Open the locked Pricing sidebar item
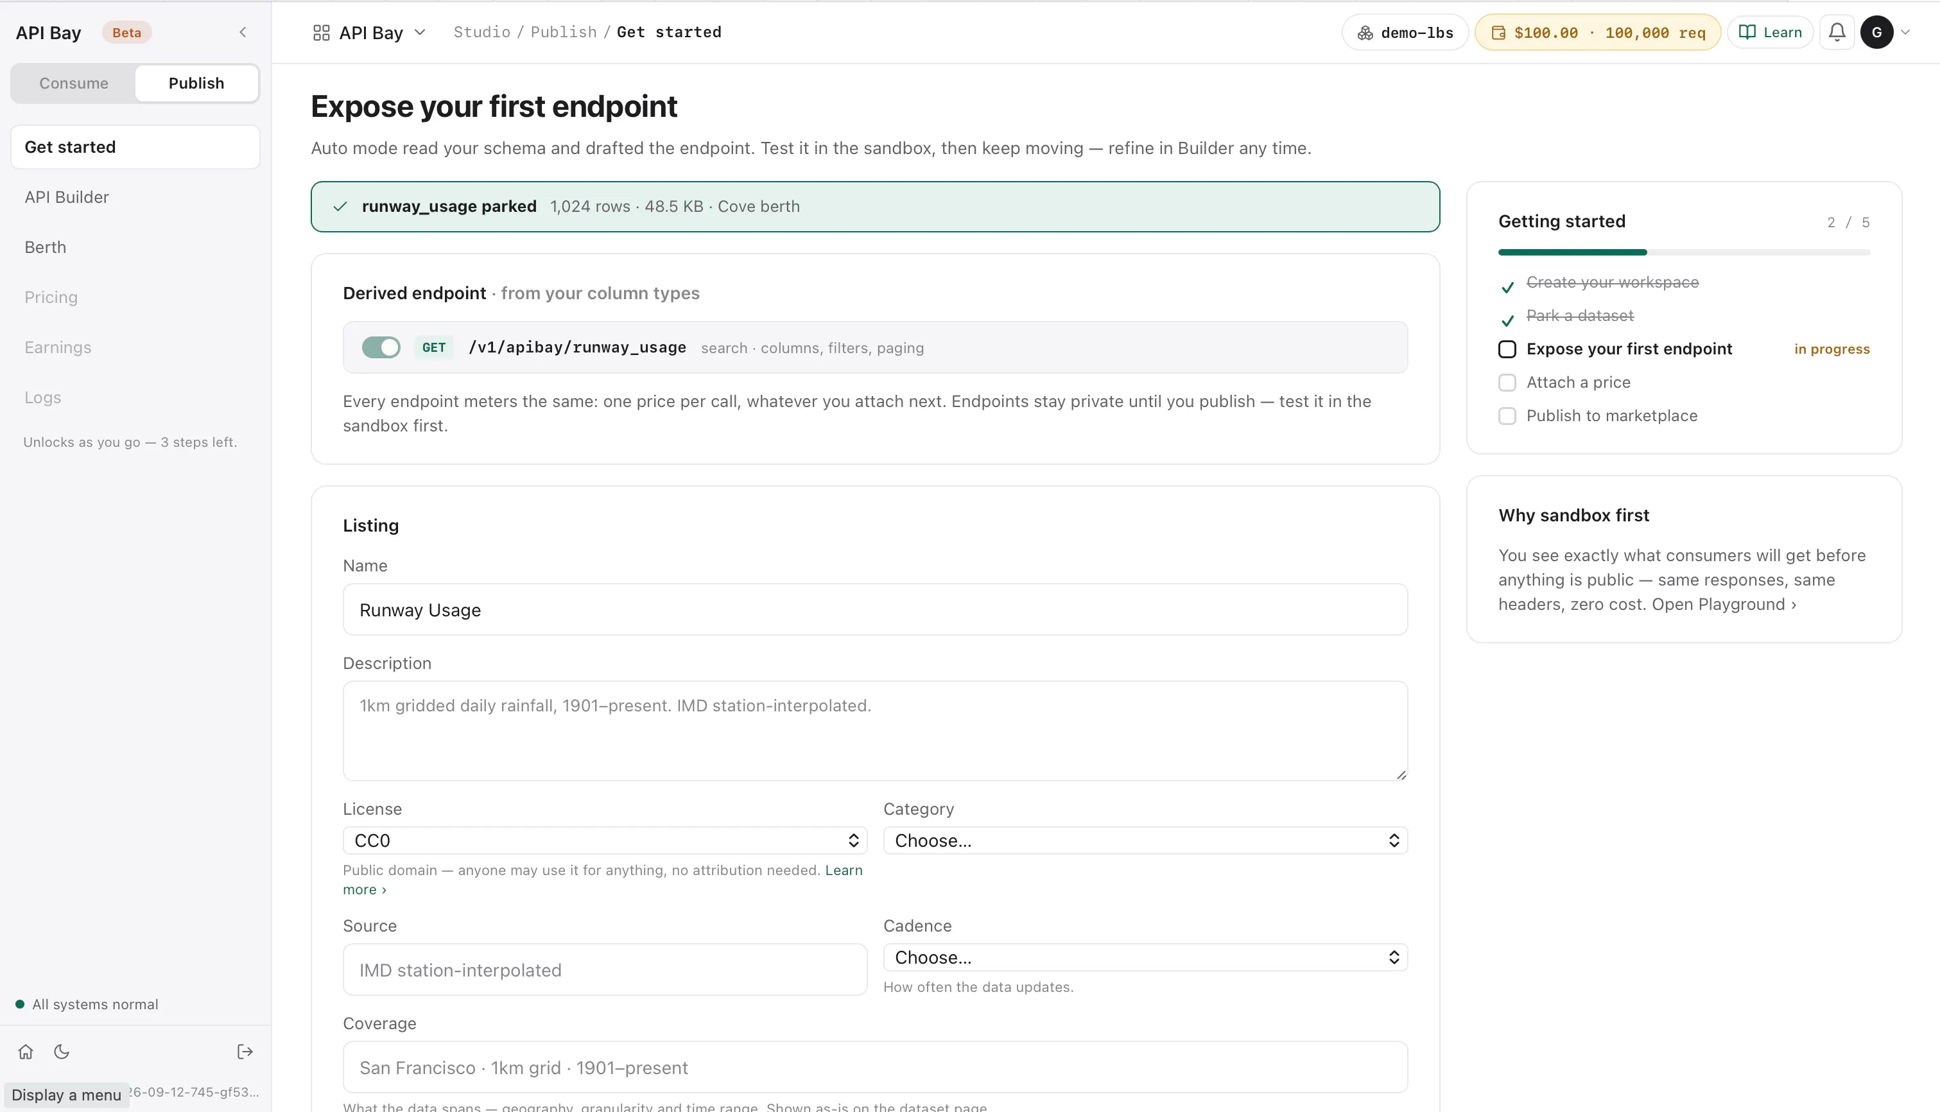Screen dimensions: 1940x1112 [x=135, y=297]
